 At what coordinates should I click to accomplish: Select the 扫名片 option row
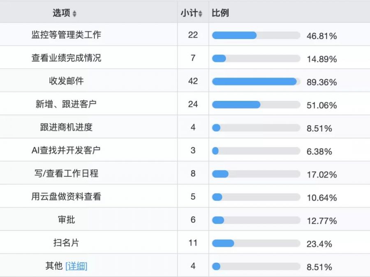(x=185, y=243)
